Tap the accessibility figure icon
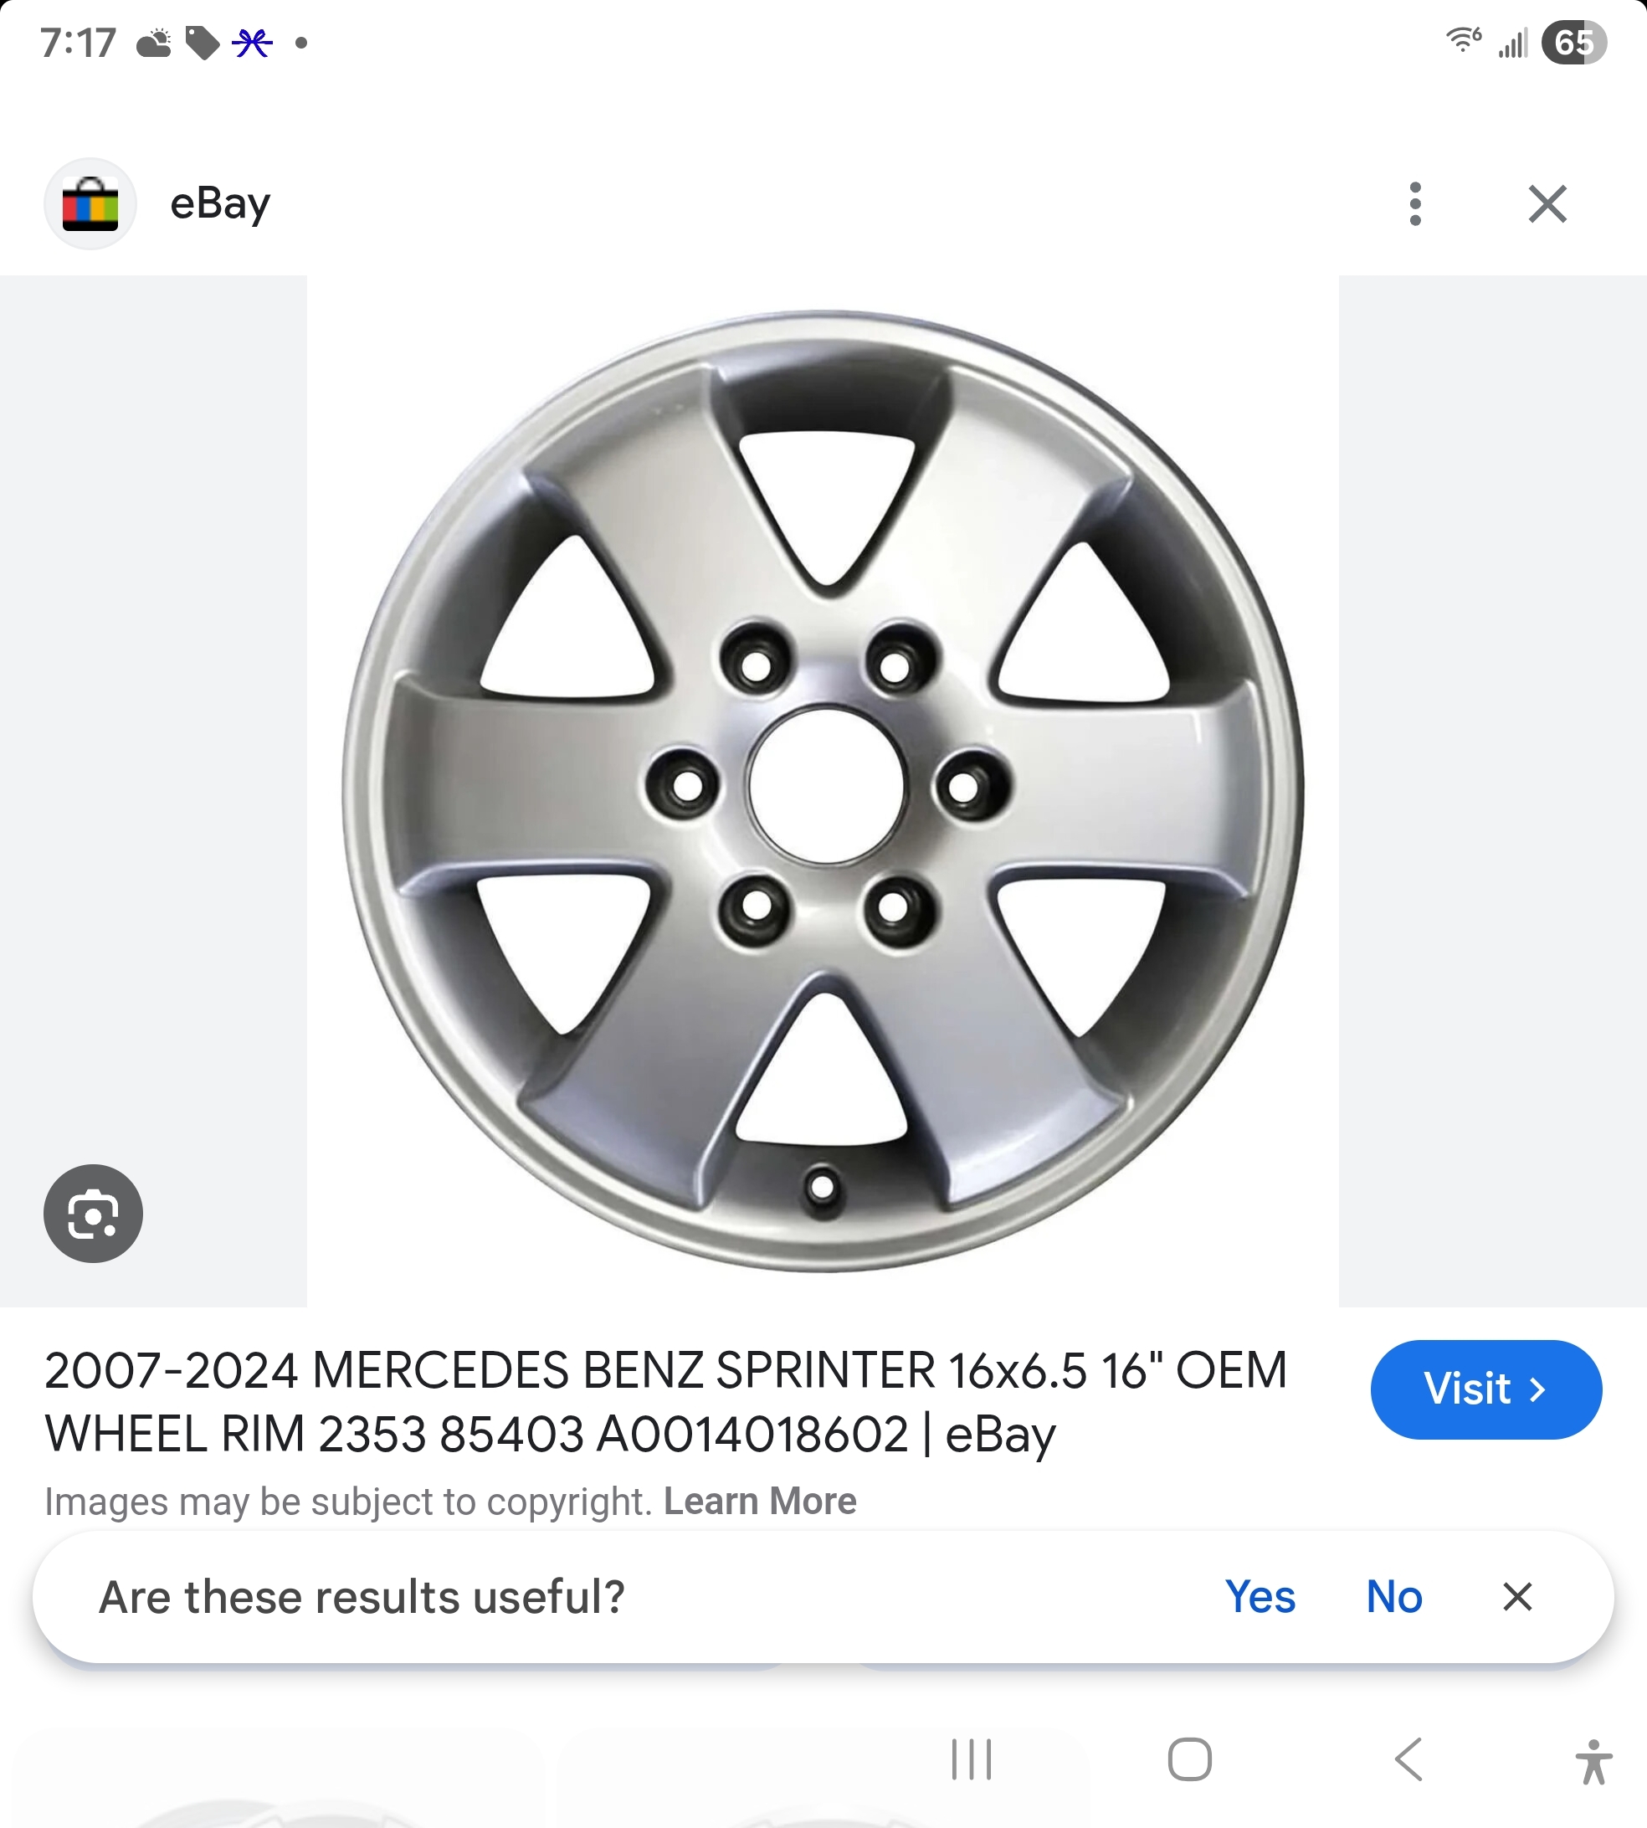 tap(1593, 1762)
